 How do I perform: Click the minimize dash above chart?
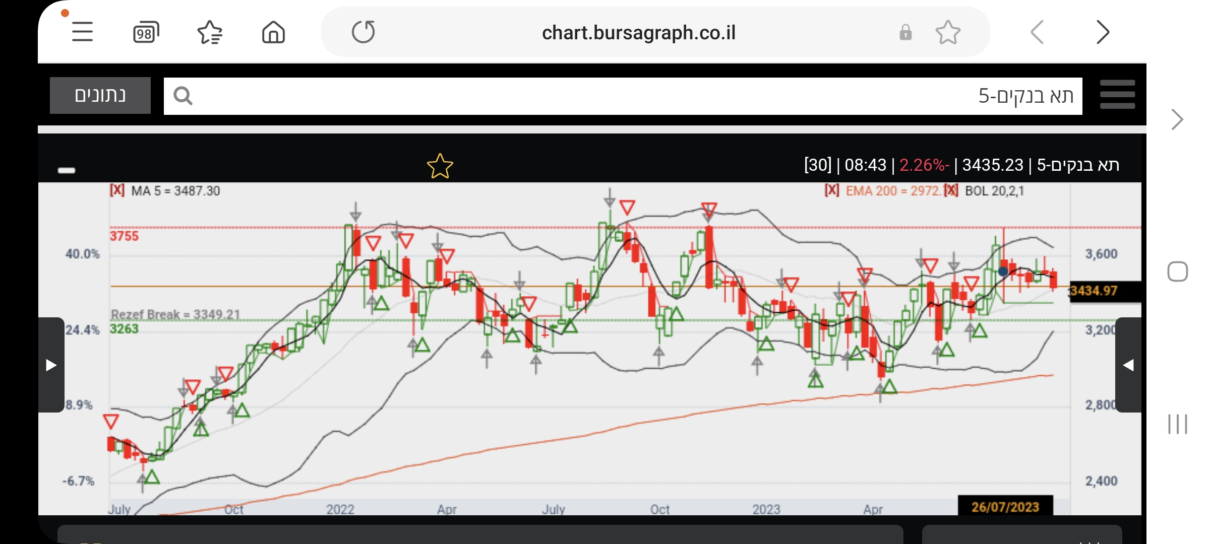pos(67,170)
